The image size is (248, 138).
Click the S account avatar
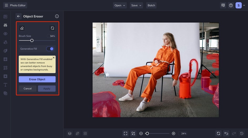pyautogui.click(x=239, y=5)
